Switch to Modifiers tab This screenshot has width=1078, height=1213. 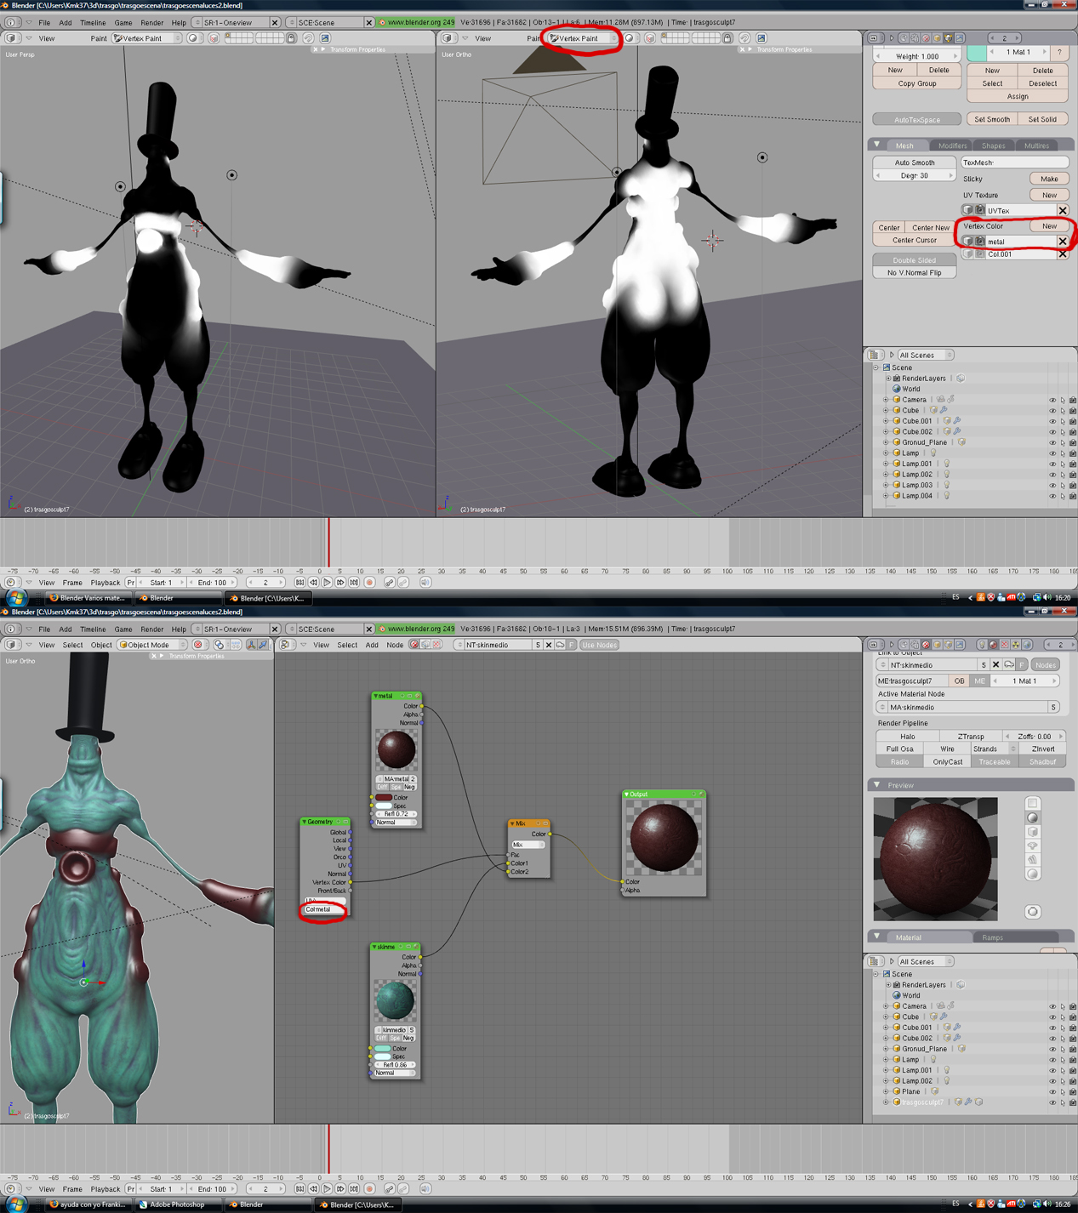coord(952,145)
